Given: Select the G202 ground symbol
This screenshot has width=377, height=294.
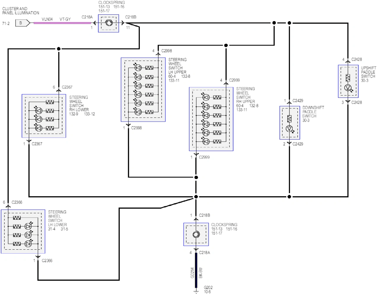Looking at the screenshot, I should [x=196, y=291].
